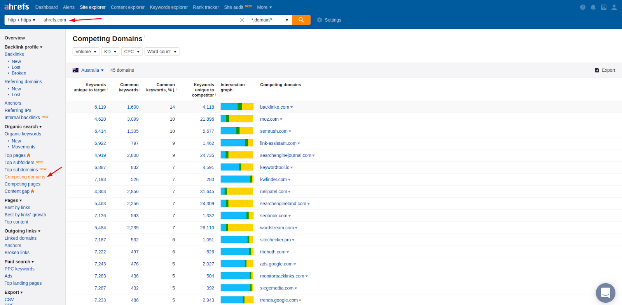Open Internal backlinks in sidebar
The image size is (622, 305).
[22, 118]
